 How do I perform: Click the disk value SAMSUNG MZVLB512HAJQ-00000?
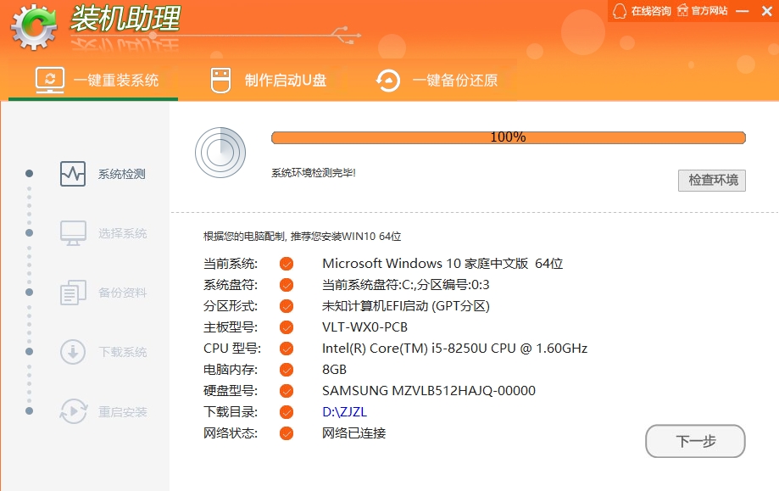pos(429,391)
